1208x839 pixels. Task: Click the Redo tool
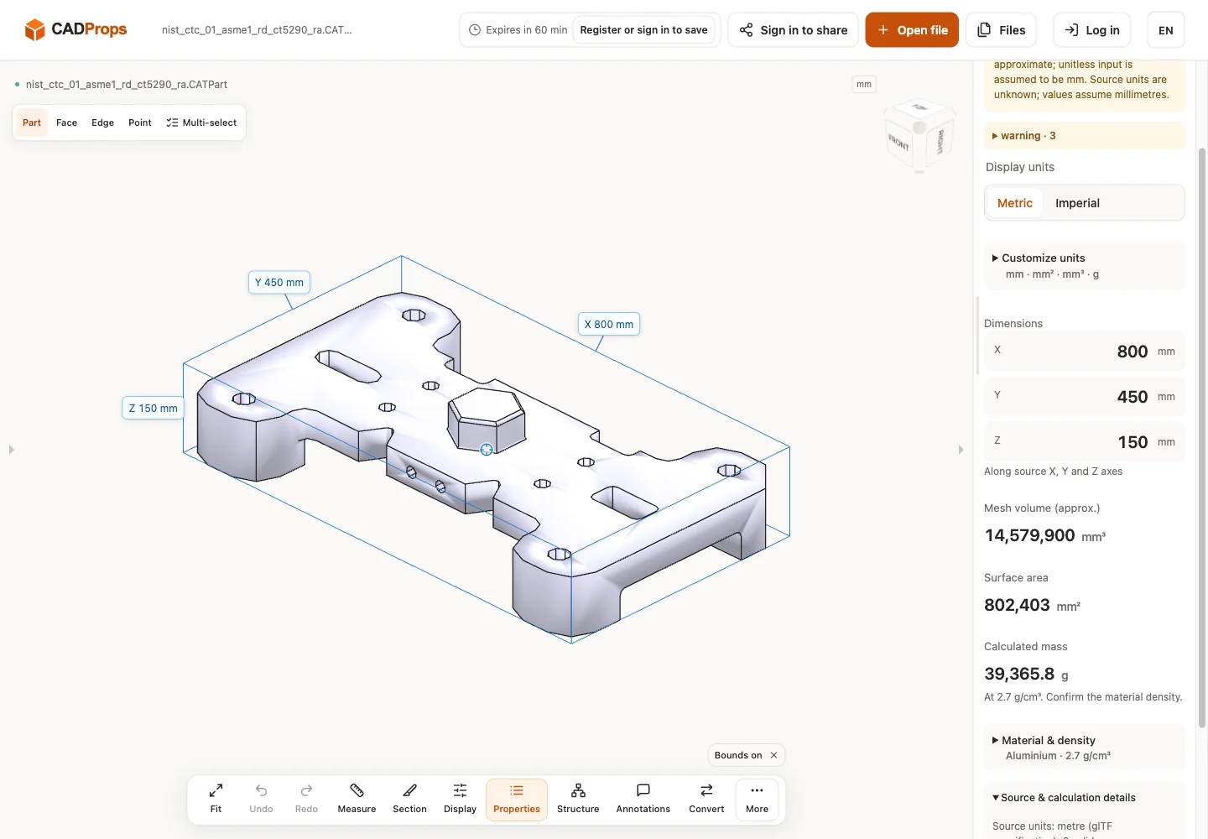point(306,800)
